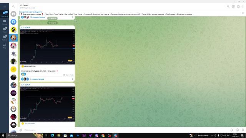Click the chat vertical scrollbar

[246, 71]
